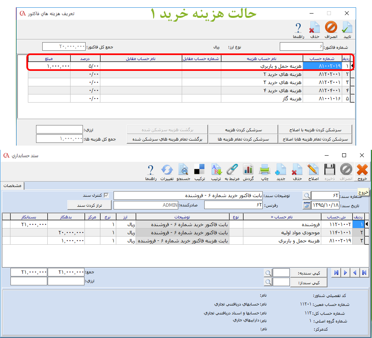372x338 pixels.
Task: Click the Combine (ترکیب) toolbar icon
Action: (x=199, y=172)
